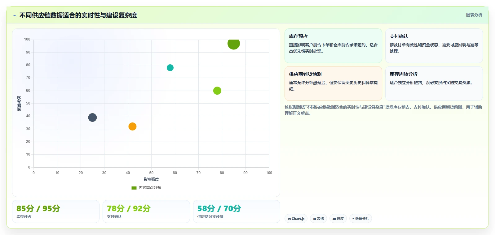Open the 库存预占 info card
495x235 pixels.
(x=333, y=46)
